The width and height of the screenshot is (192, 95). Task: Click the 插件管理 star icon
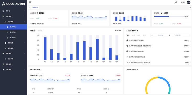[x=3, y=54]
